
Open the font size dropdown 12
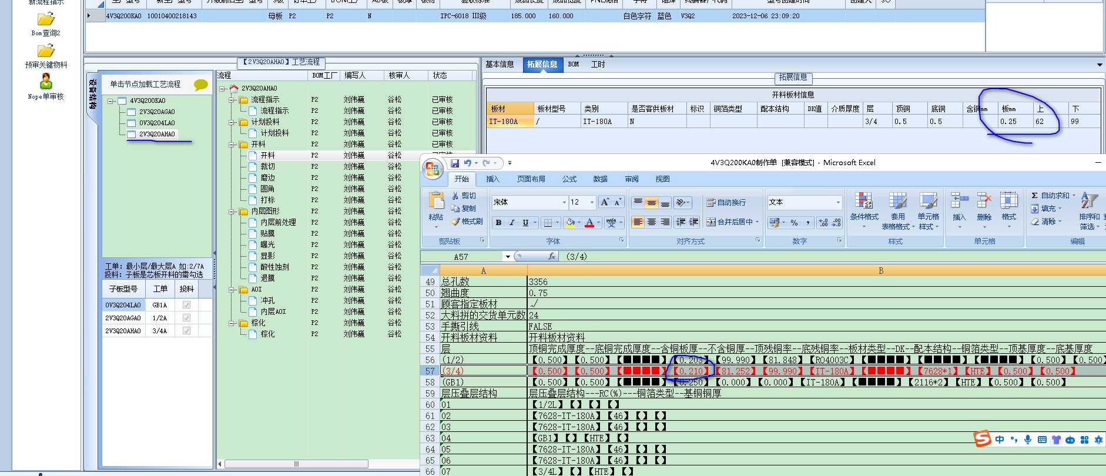(x=592, y=202)
